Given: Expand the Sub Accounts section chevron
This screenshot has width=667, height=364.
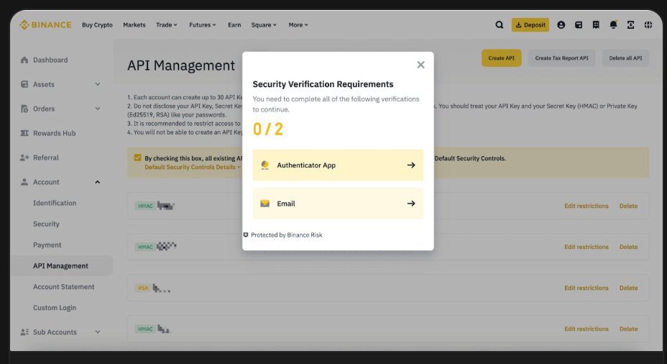Looking at the screenshot, I should [x=98, y=332].
